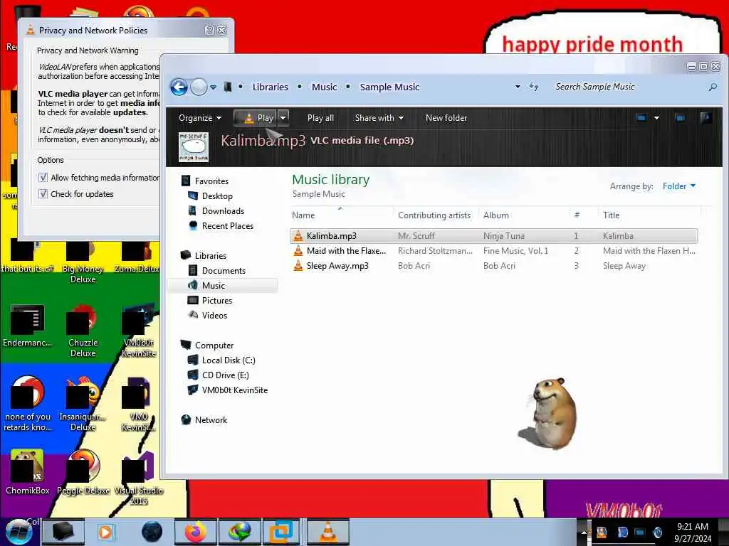Select the ChomikBox desktop icon
Viewport: 729px width, 546px height.
tap(28, 473)
